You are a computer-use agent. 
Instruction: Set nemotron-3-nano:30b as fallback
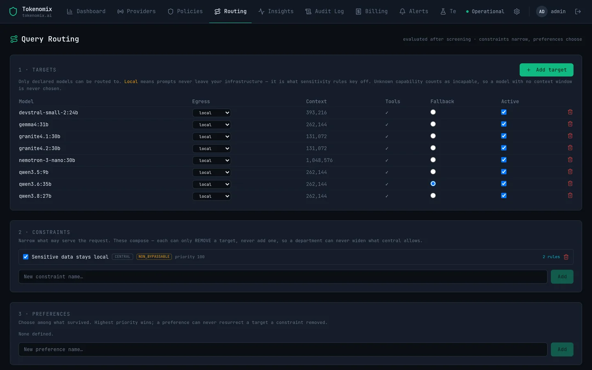click(x=433, y=160)
